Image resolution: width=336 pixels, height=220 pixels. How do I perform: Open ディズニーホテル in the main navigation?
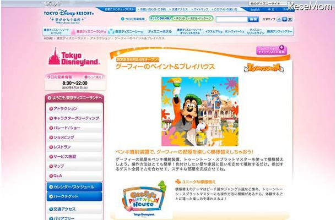pos(160,31)
